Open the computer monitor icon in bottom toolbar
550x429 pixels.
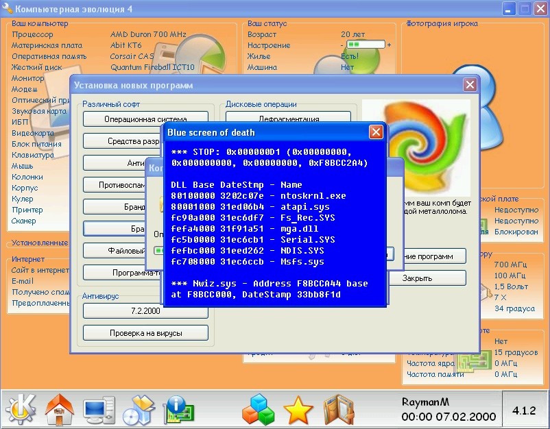point(99,410)
